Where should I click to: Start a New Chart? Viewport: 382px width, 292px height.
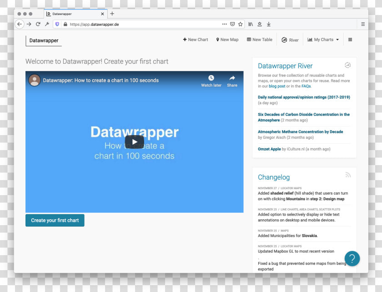coord(196,40)
